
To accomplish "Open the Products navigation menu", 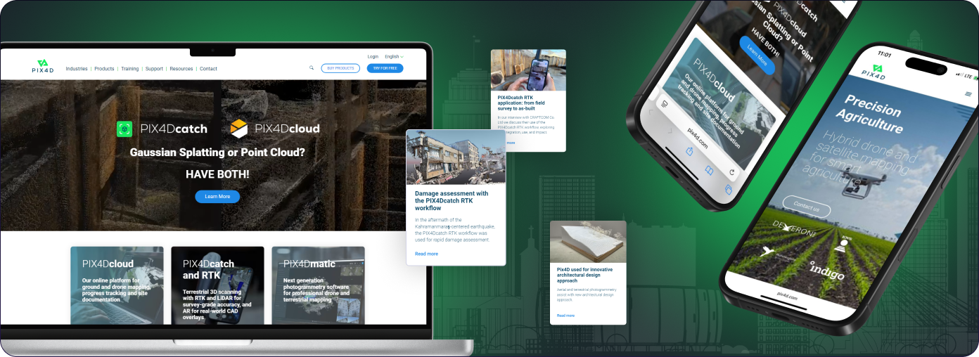I will pyautogui.click(x=104, y=69).
